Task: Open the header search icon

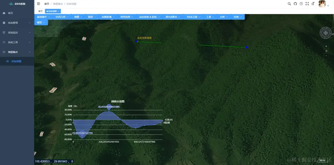Action: [289, 4]
